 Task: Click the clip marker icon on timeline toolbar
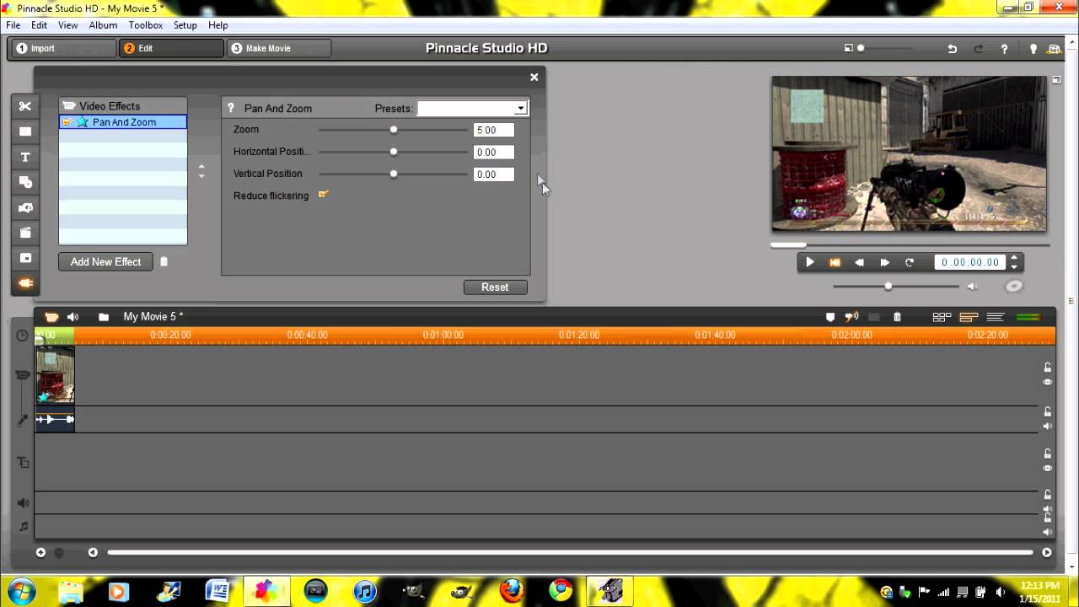click(x=829, y=317)
